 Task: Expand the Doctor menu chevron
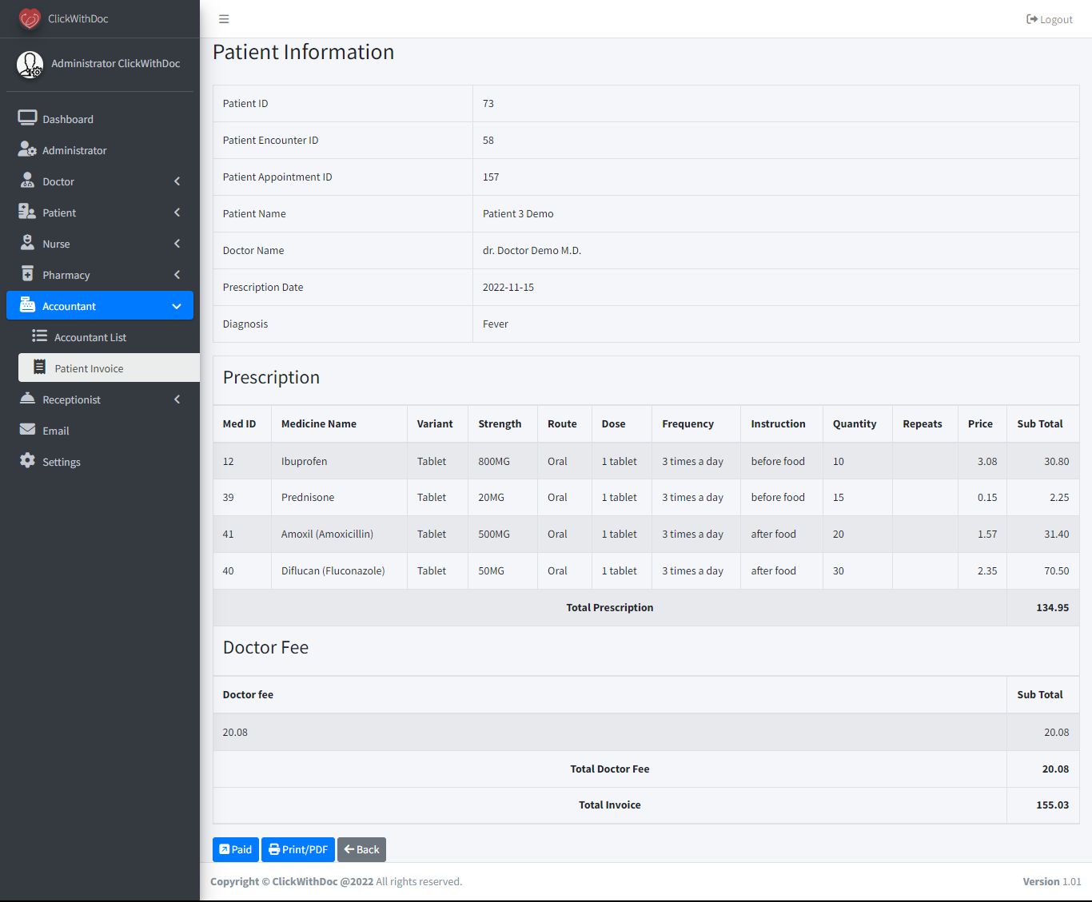[177, 181]
